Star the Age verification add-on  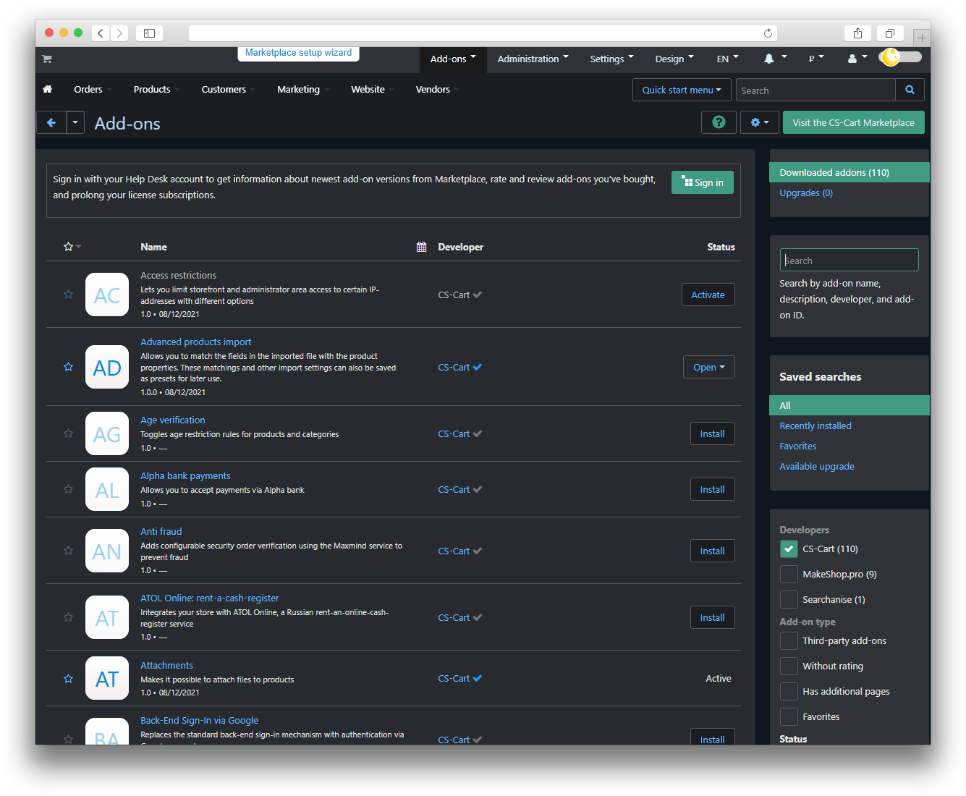(x=68, y=433)
